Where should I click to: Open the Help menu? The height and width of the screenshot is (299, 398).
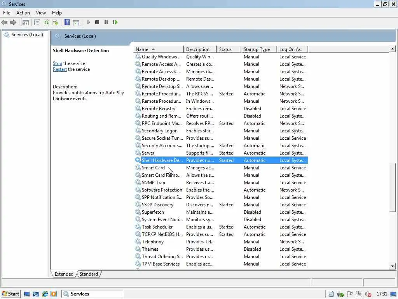[x=57, y=13]
